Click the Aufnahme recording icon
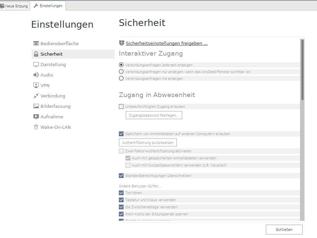Viewport: 317px width, 238px height. 36,117
